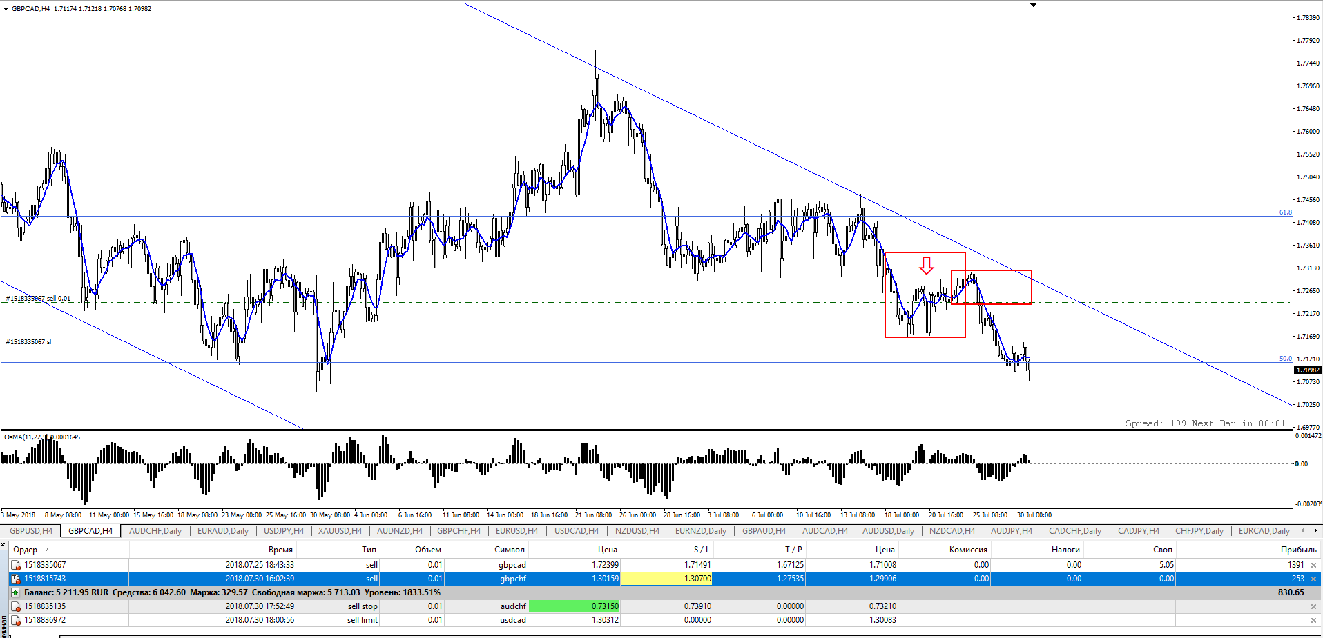Close the gbpchf position with its X button
The height and width of the screenshot is (638, 1323).
(1313, 579)
